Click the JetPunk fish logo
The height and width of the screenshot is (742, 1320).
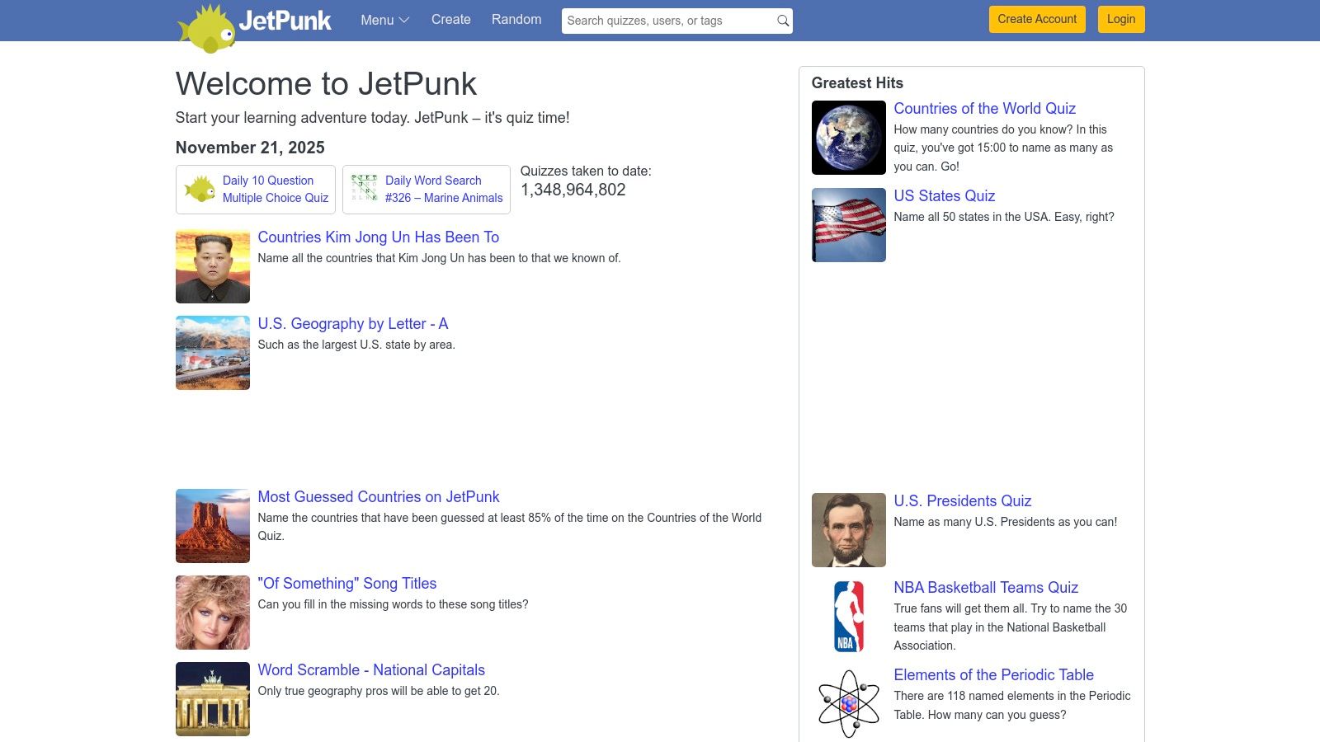click(x=206, y=22)
